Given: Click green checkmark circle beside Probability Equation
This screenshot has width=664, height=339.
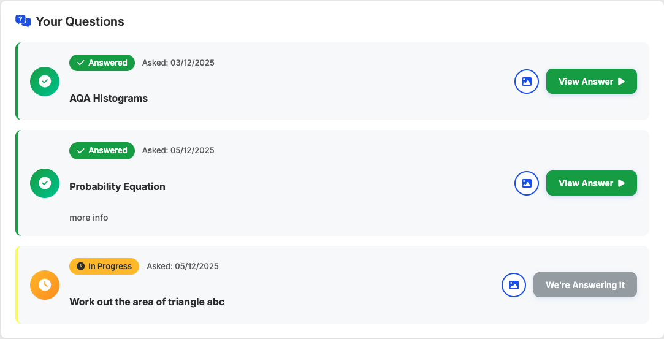Looking at the screenshot, I should [45, 183].
